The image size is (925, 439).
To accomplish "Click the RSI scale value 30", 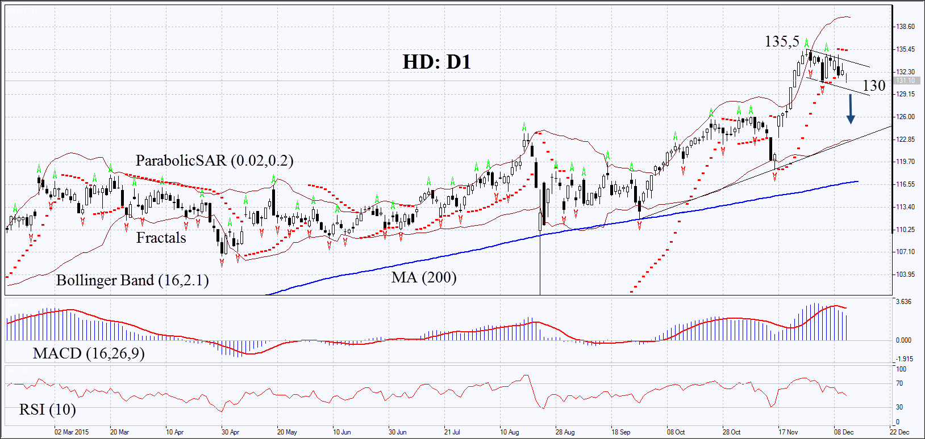I will pyautogui.click(x=899, y=407).
